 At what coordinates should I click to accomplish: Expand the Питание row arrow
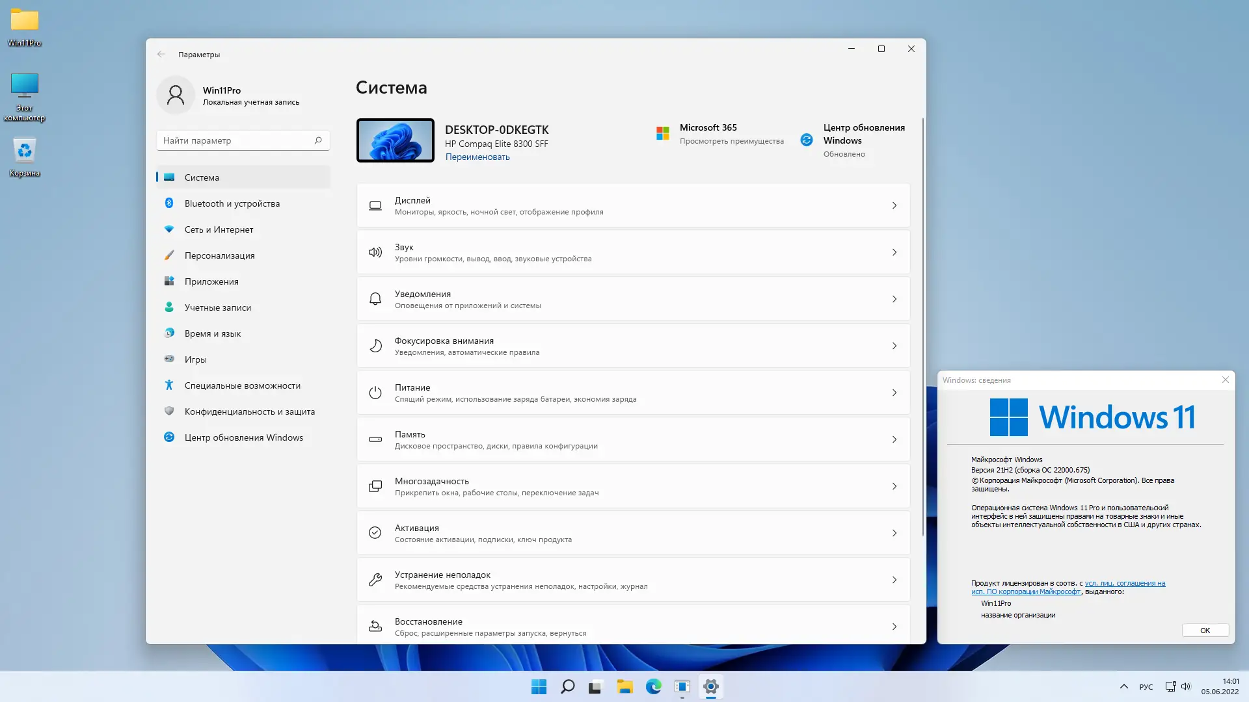point(894,393)
